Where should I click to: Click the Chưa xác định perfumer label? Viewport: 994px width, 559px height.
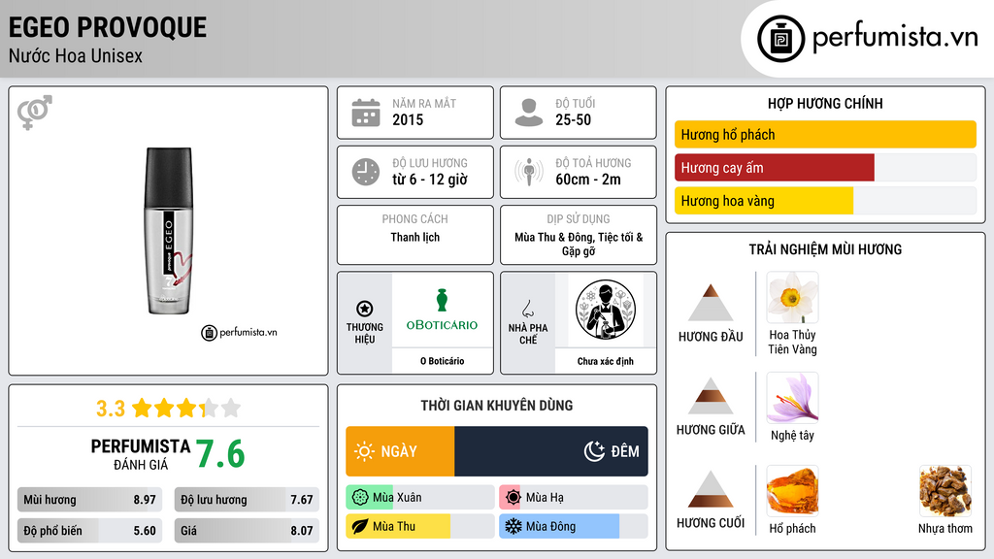click(x=606, y=361)
